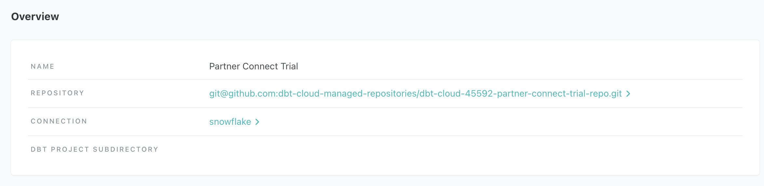
Task: Click the chevron beside snowflake connection
Action: pyautogui.click(x=257, y=122)
